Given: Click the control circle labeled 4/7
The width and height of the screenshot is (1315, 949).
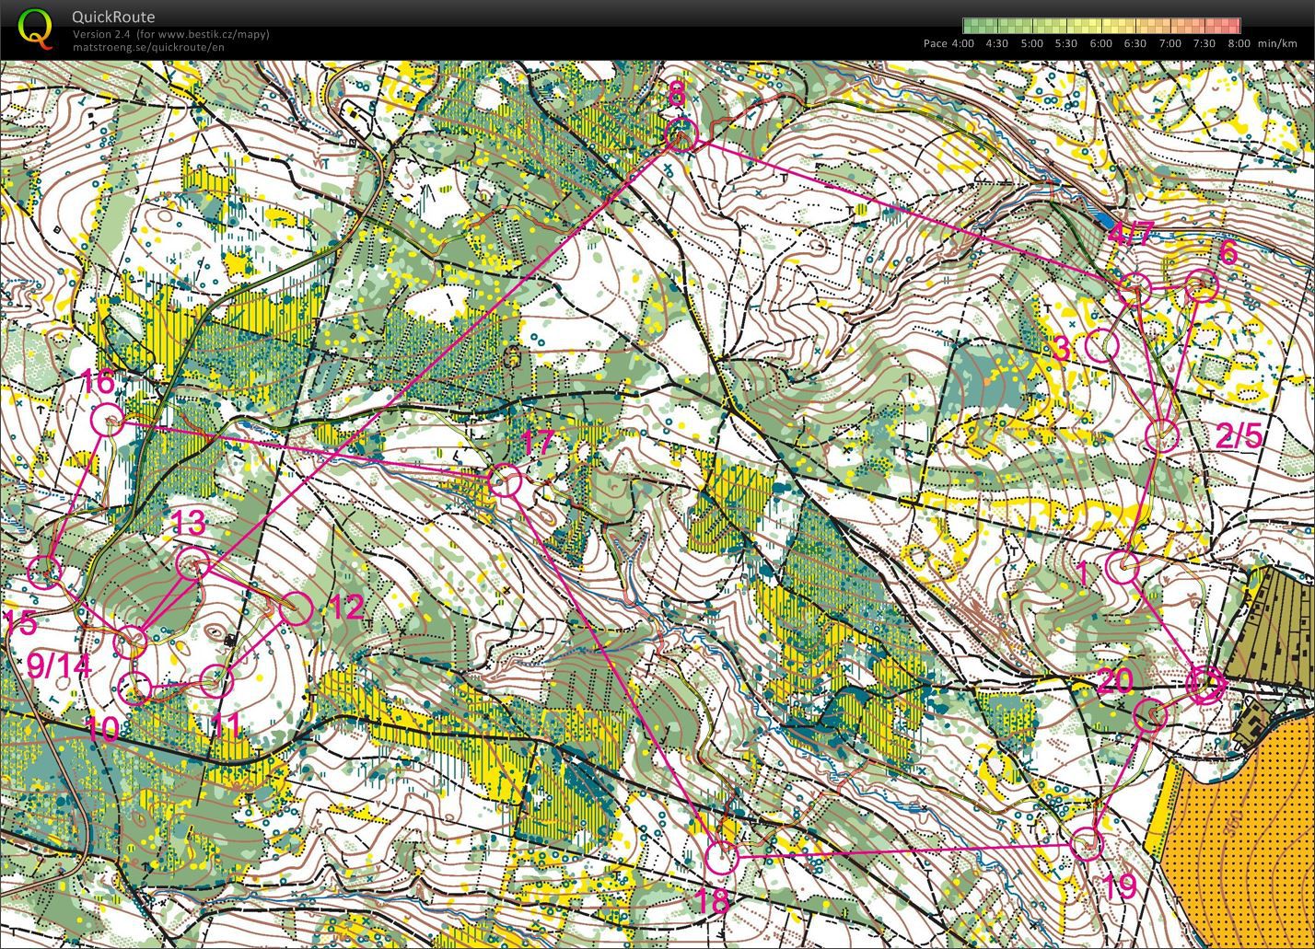Looking at the screenshot, I should pyautogui.click(x=1135, y=288).
